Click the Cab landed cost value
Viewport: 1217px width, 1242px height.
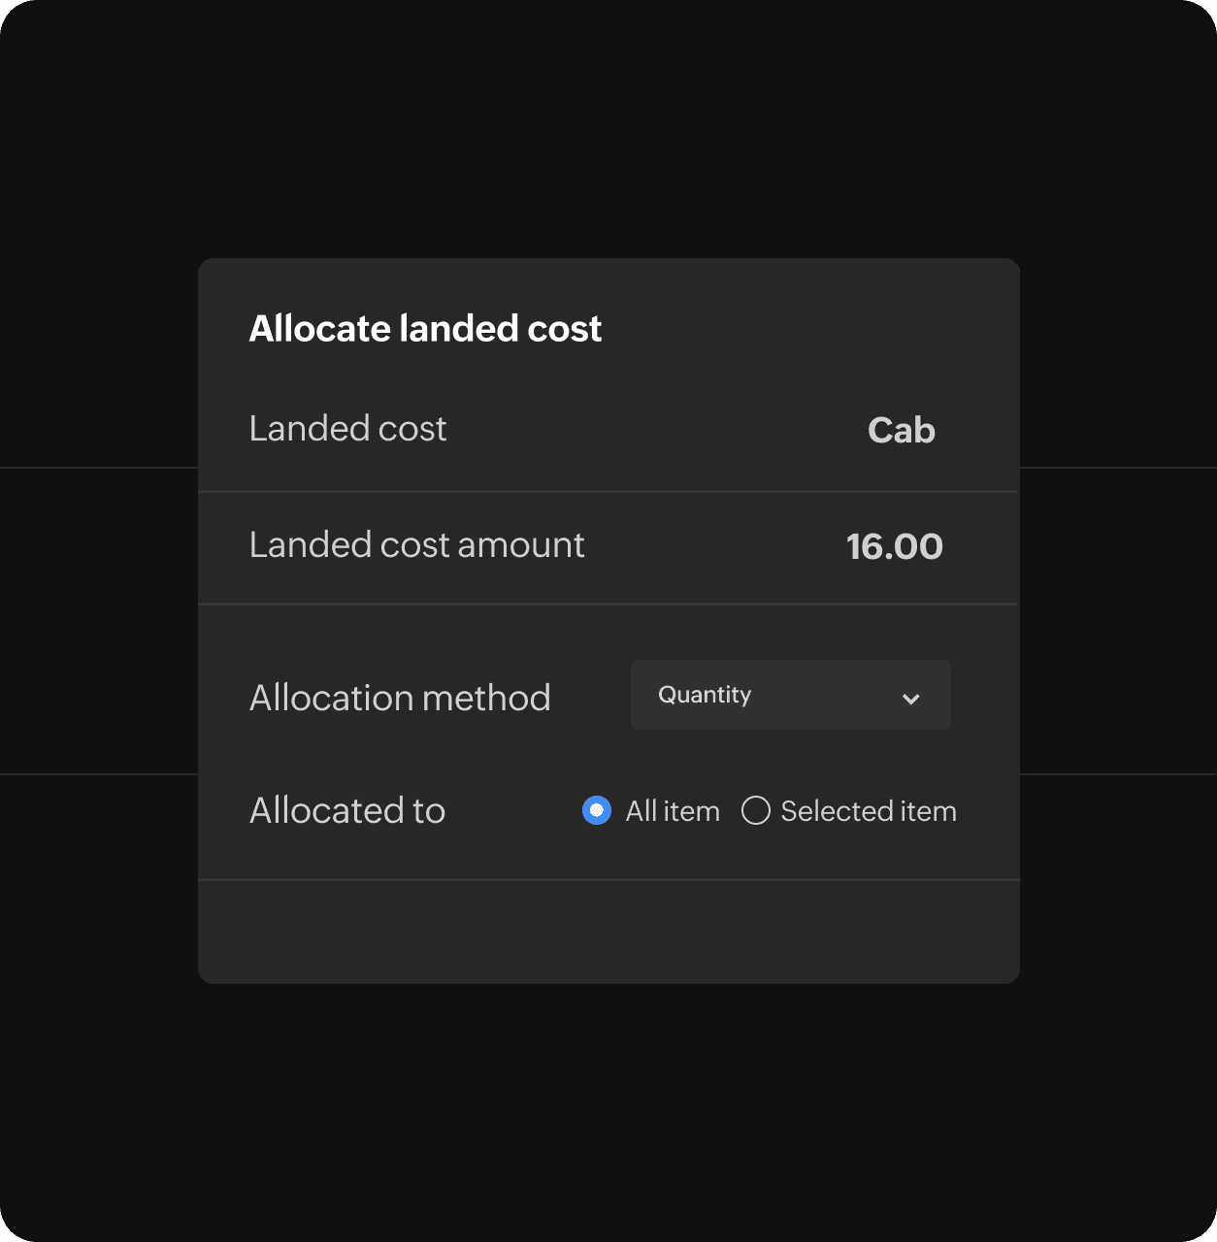point(901,430)
